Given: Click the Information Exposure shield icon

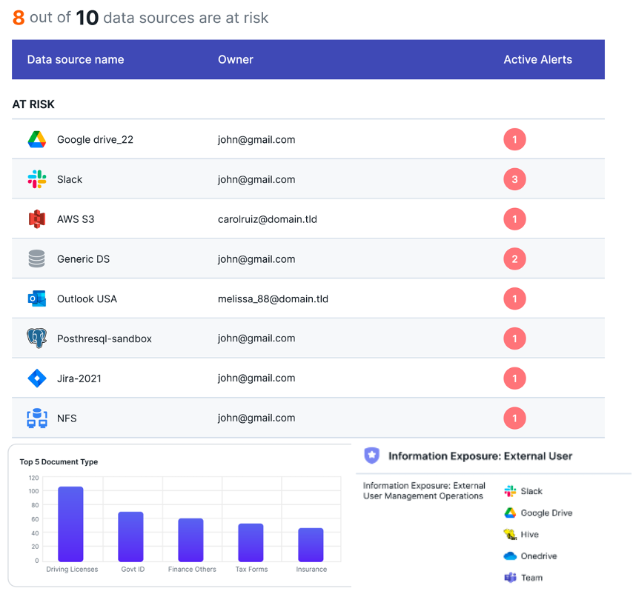Looking at the screenshot, I should [x=372, y=456].
